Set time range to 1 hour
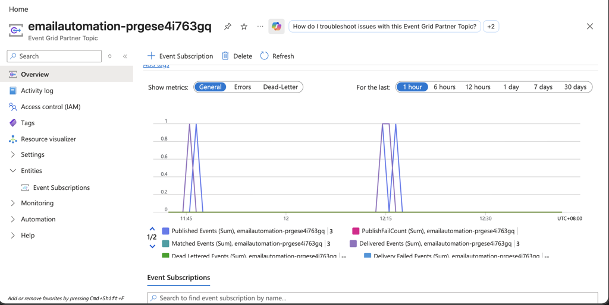 pyautogui.click(x=412, y=87)
